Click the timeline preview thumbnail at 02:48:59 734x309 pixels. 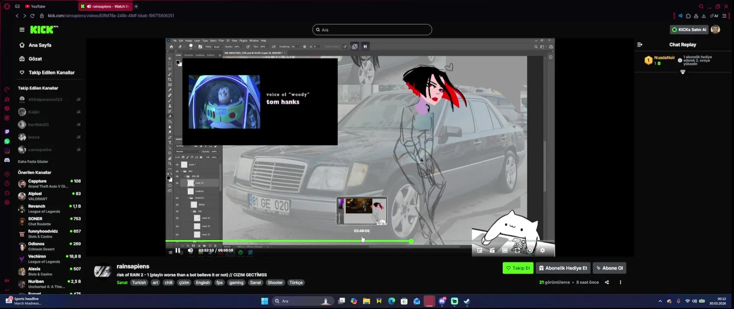click(362, 211)
